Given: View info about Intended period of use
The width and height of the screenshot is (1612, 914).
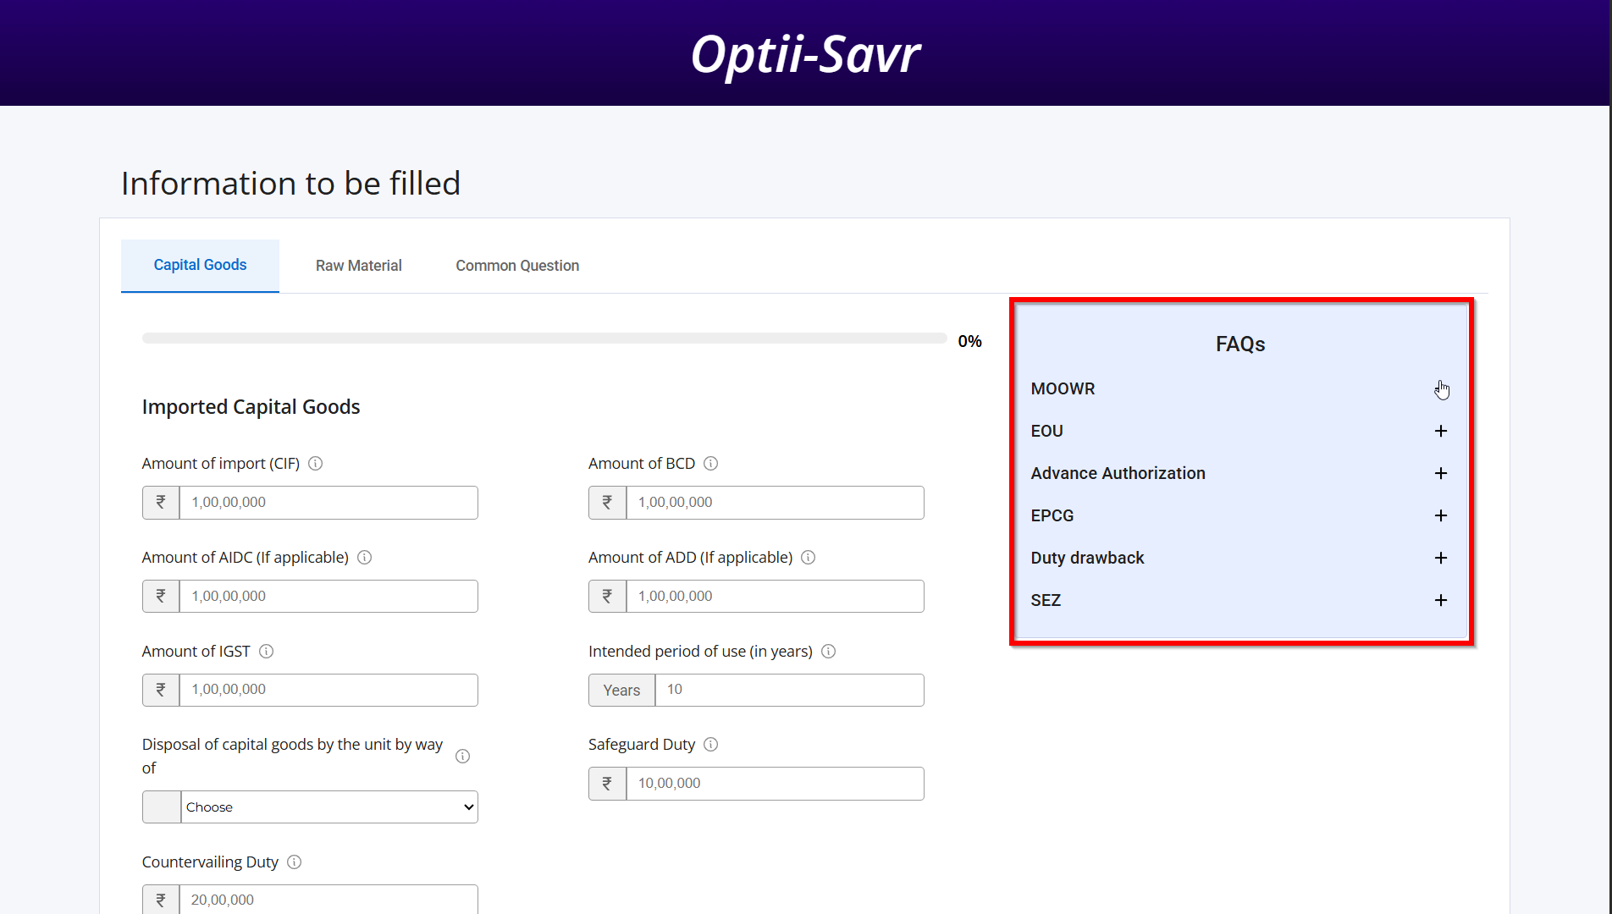Looking at the screenshot, I should click(829, 652).
